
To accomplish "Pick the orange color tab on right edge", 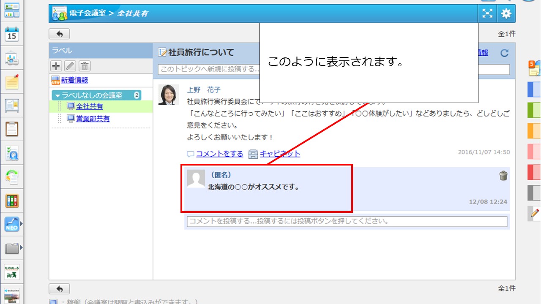I will pos(534,131).
